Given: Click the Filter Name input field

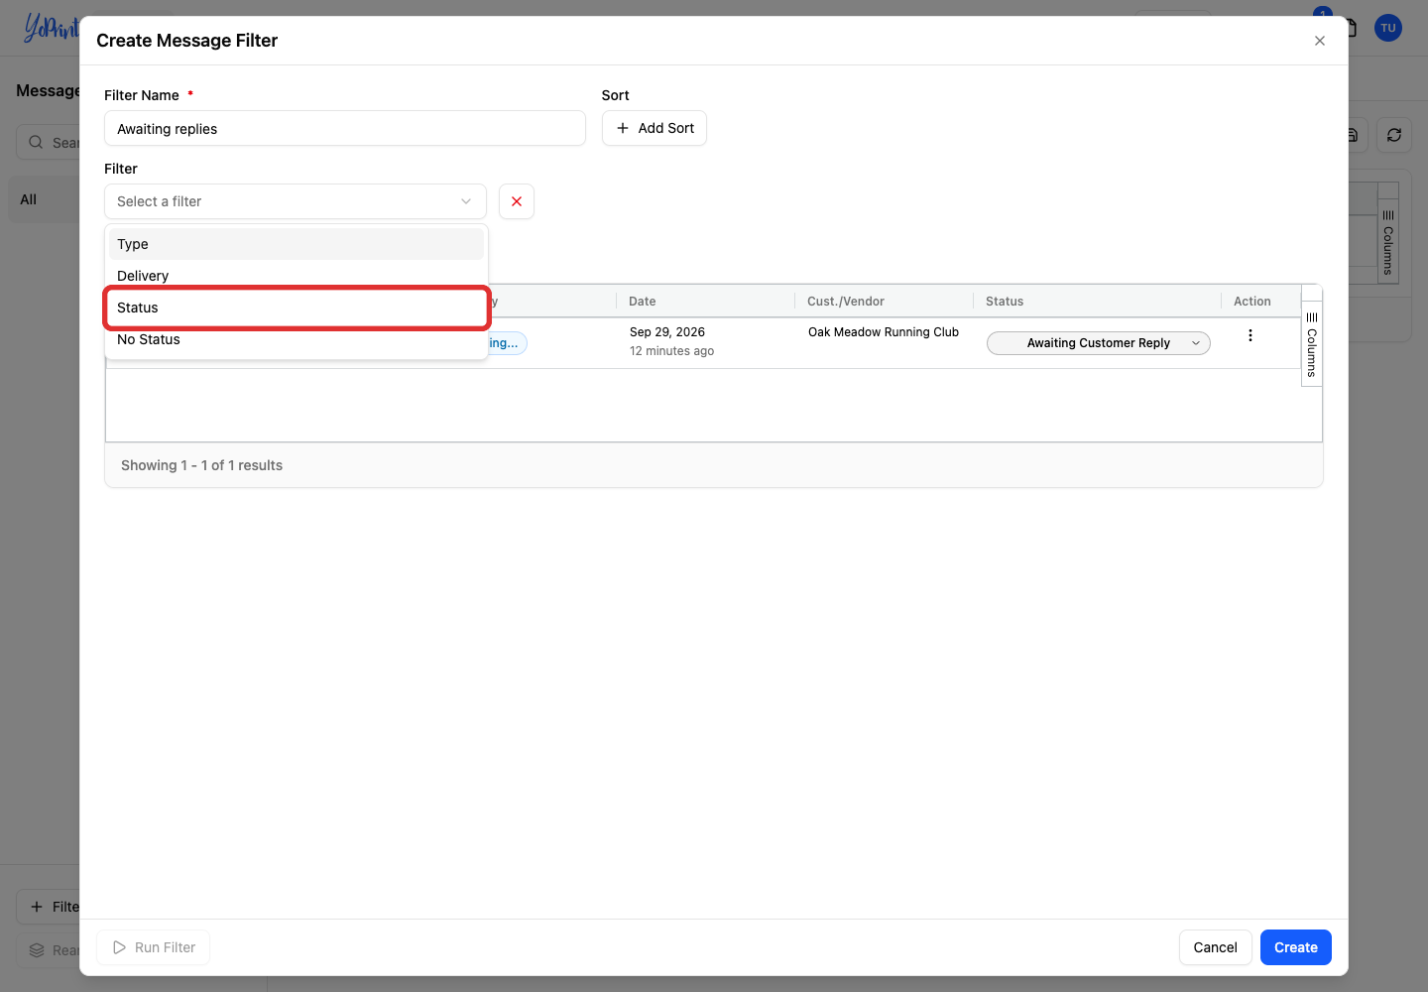Looking at the screenshot, I should point(345,128).
